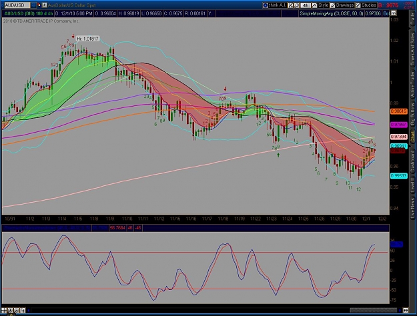Open the Studies menu
This screenshot has height=316, width=417.
pyautogui.click(x=366, y=5)
